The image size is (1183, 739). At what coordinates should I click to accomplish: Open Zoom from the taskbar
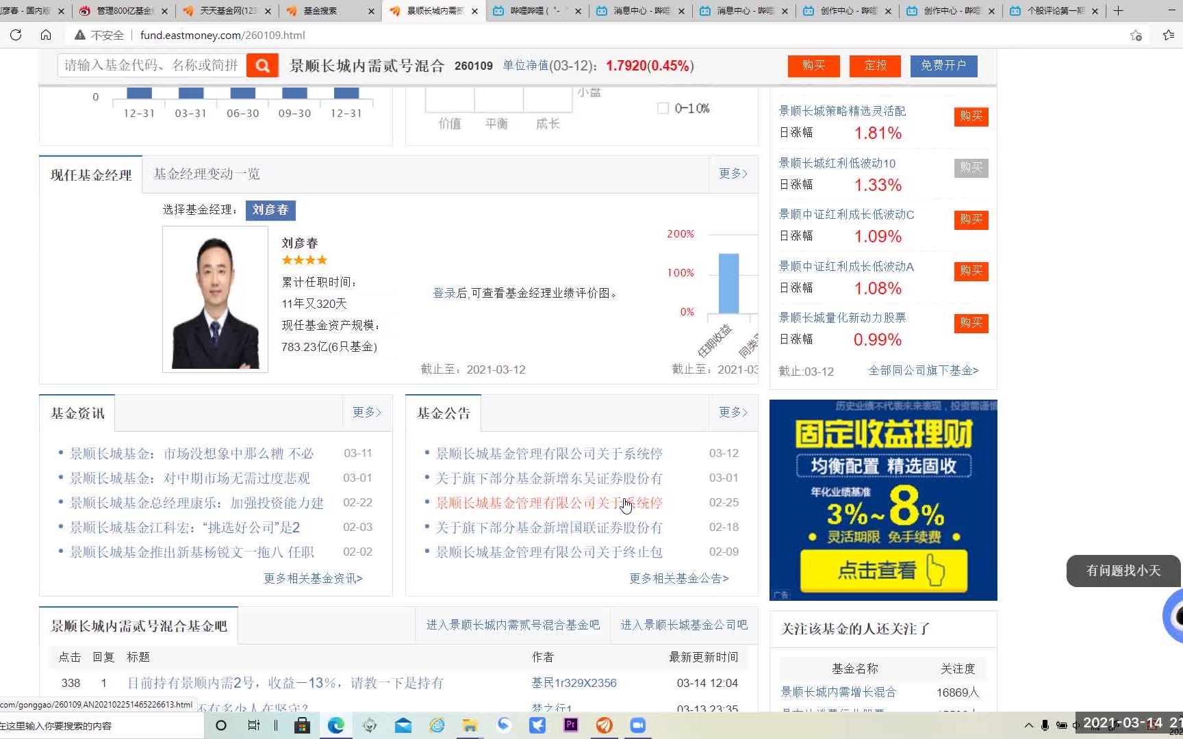tap(638, 725)
